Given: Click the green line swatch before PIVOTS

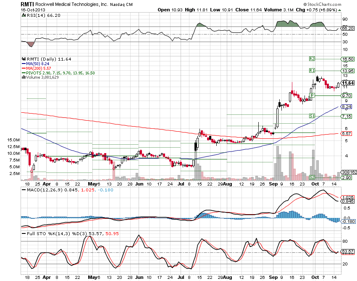Looking at the screenshot, I should 24,73.
